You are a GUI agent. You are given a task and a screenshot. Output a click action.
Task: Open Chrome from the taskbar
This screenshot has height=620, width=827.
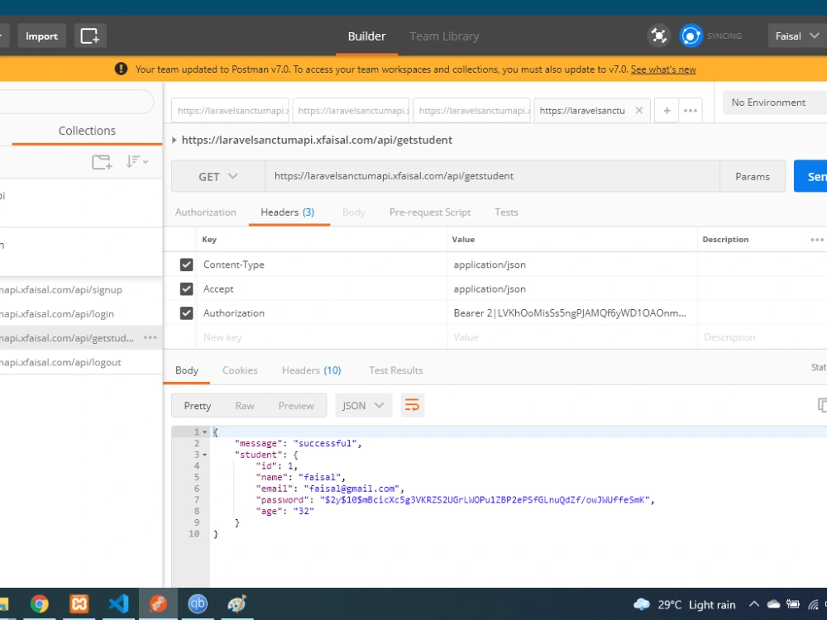click(x=40, y=603)
